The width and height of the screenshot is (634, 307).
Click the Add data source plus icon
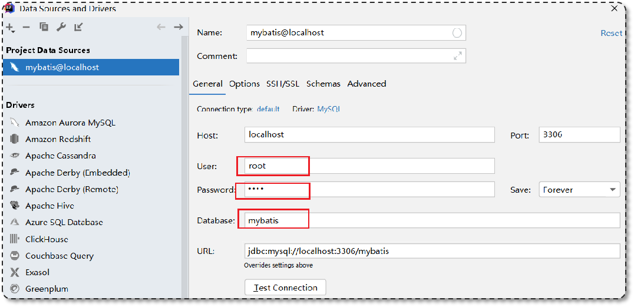(9, 27)
